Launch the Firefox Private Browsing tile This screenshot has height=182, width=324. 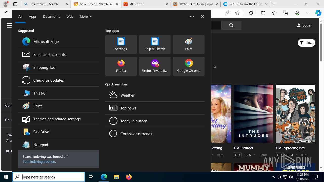pyautogui.click(x=155, y=66)
